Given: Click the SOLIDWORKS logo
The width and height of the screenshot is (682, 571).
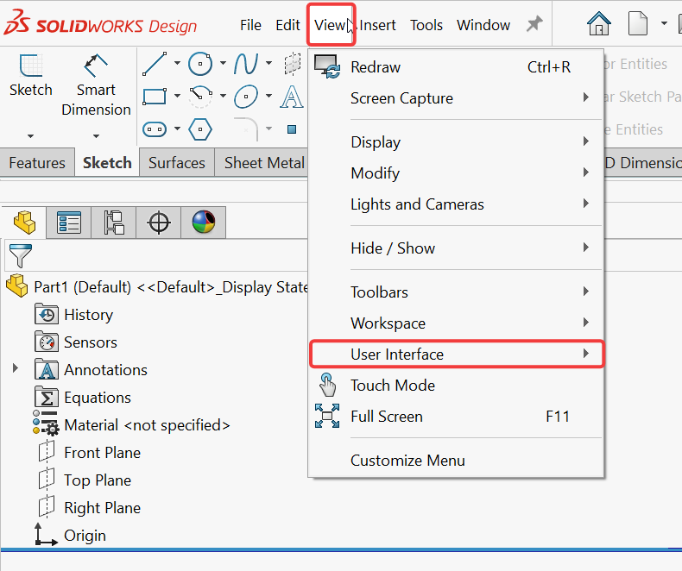Looking at the screenshot, I should [x=100, y=22].
